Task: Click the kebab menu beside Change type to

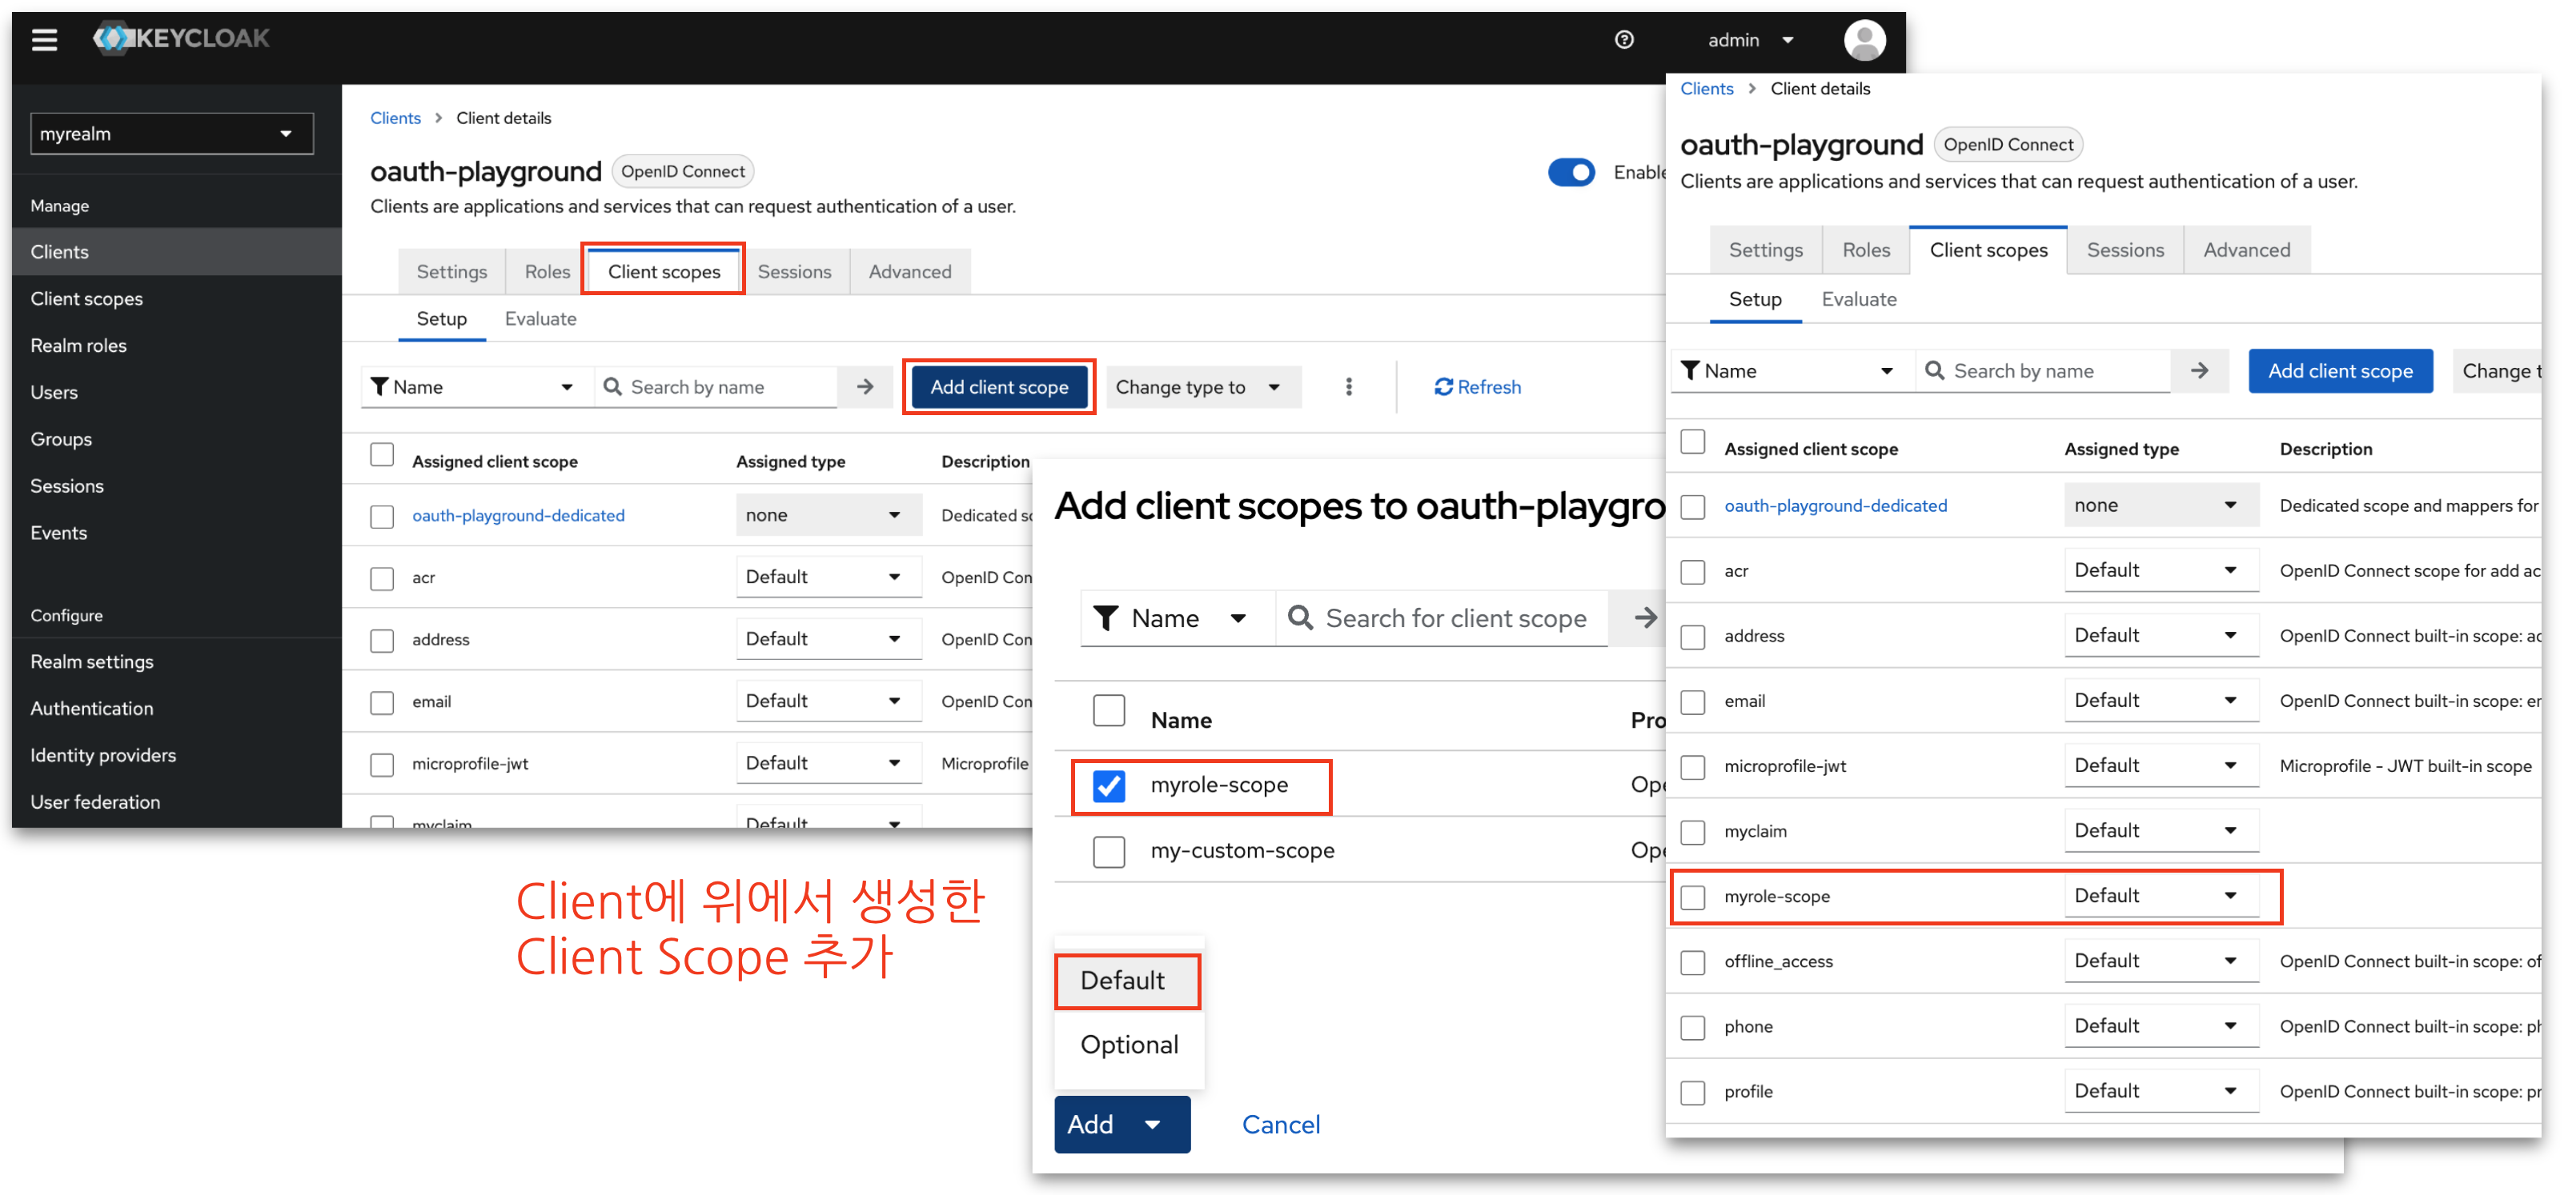Action: click(1349, 386)
